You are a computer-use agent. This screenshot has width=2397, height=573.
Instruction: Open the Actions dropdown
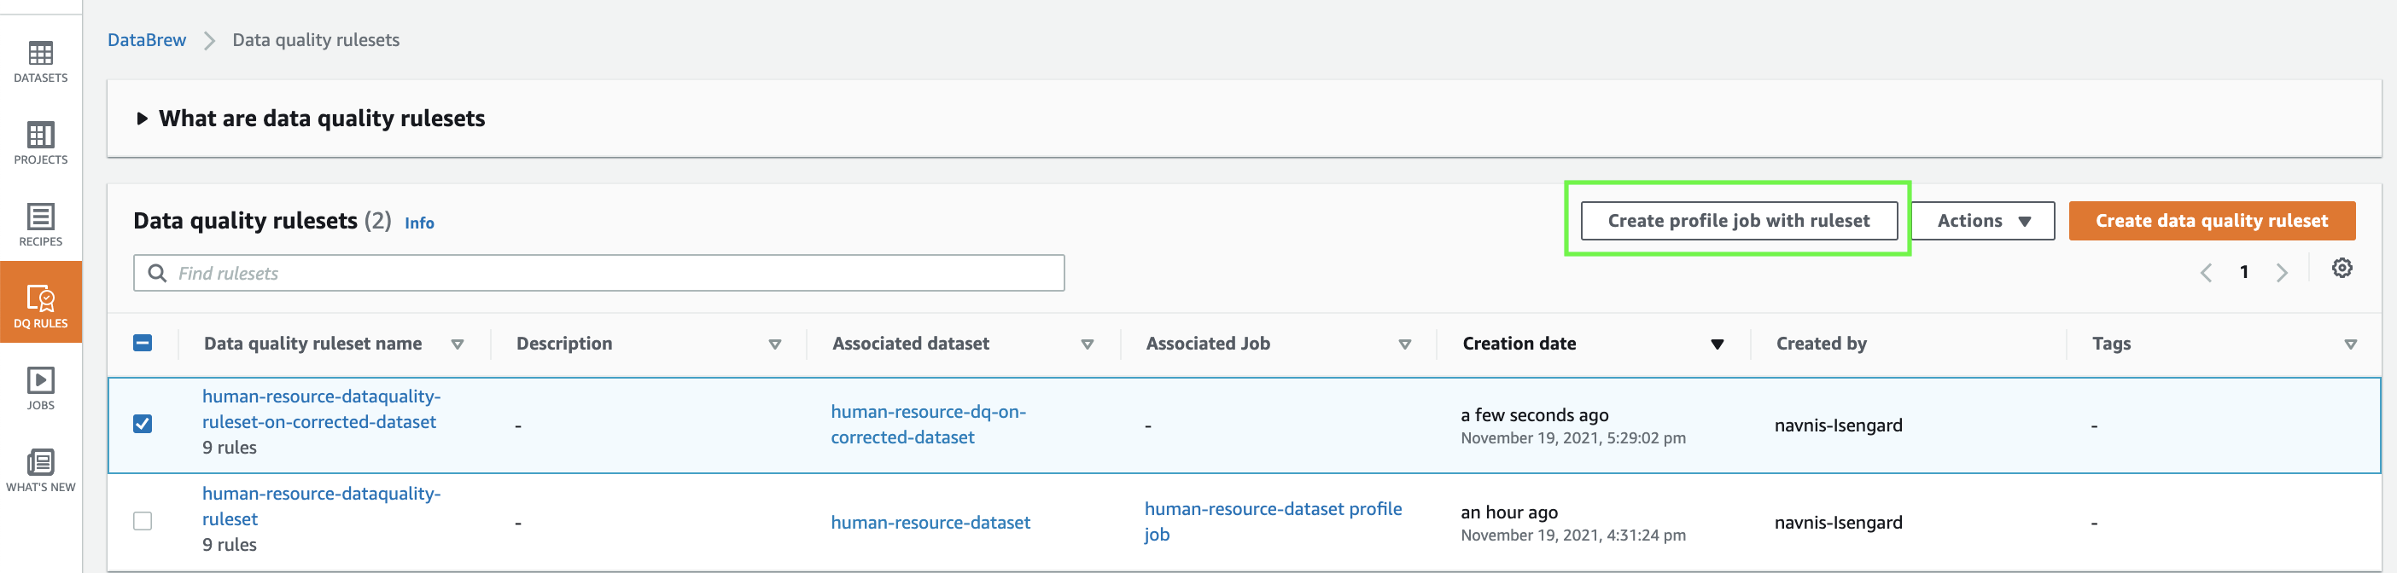tap(1982, 222)
